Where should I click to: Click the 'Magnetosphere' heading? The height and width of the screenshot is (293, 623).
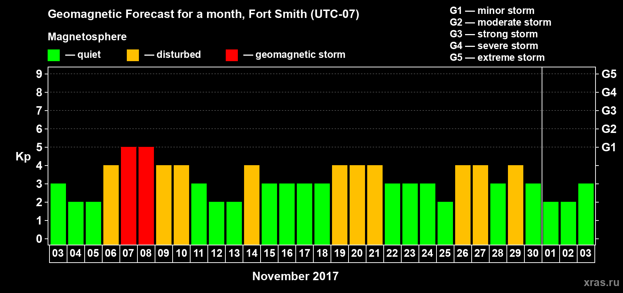87,37
